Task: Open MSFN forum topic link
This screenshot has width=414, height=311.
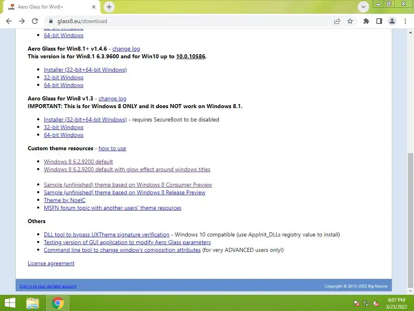Action: (x=112, y=208)
